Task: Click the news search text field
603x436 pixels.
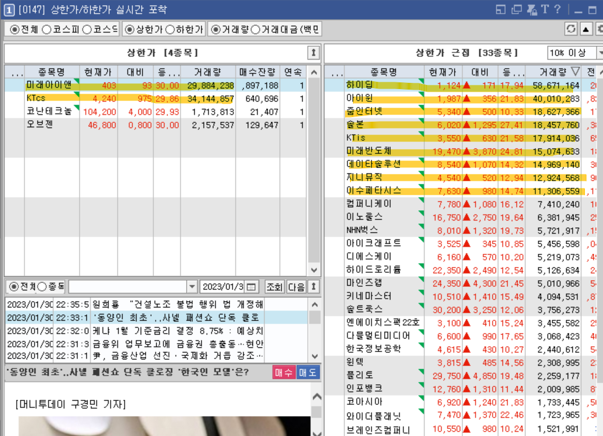Action: [x=128, y=287]
